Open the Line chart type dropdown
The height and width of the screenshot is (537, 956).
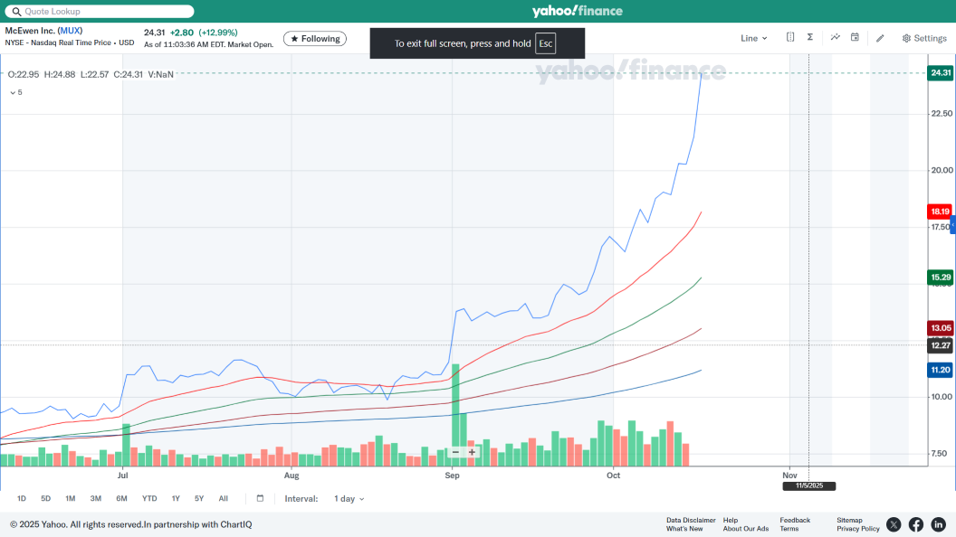pyautogui.click(x=753, y=38)
